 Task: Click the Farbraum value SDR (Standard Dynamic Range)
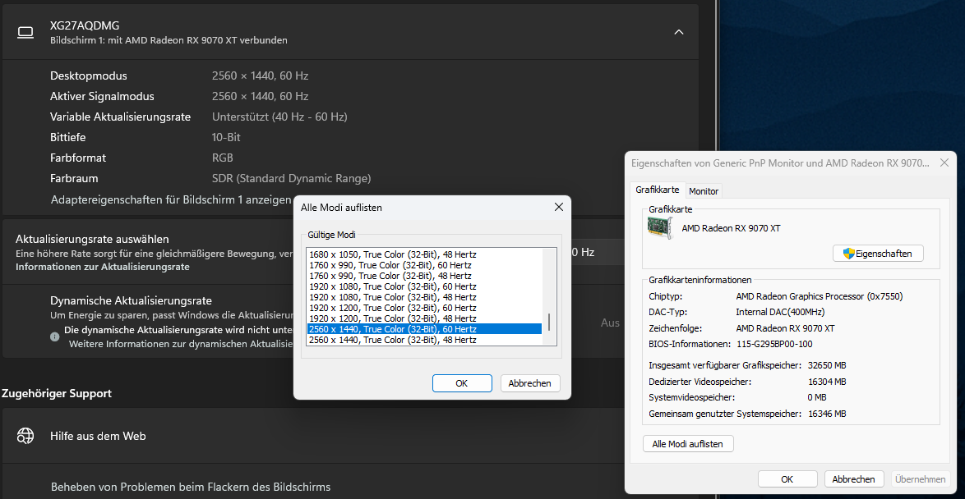(x=291, y=178)
